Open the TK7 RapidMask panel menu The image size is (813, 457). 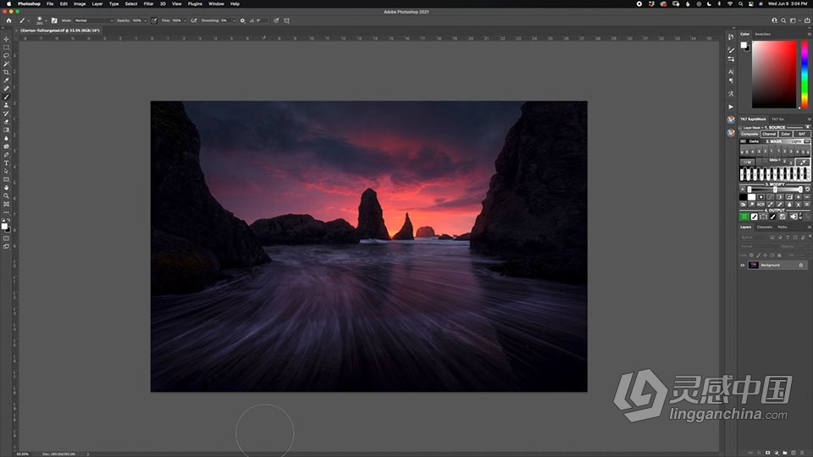tap(809, 119)
